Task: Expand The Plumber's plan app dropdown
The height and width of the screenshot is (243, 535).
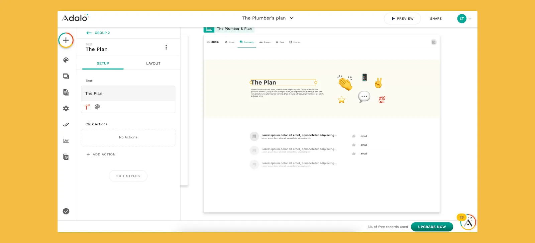Action: 291,18
